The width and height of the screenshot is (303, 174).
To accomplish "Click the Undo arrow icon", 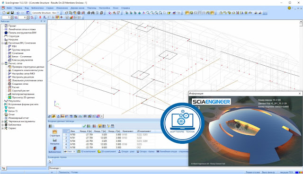I will 18,13.
